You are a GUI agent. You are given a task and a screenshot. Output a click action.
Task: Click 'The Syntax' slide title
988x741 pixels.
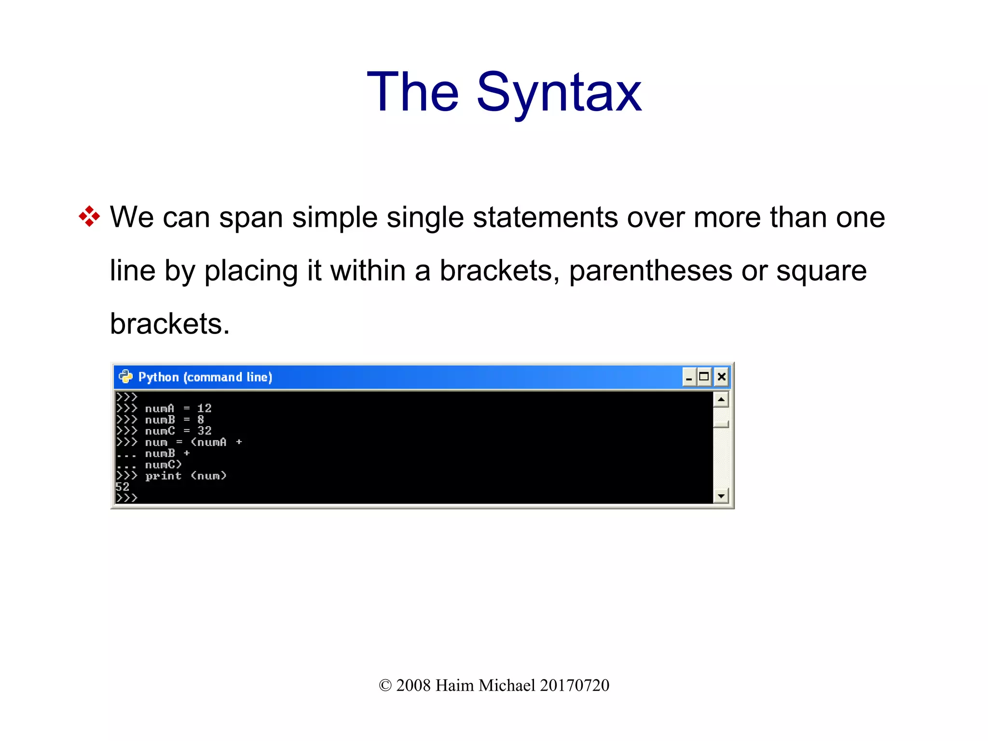pyautogui.click(x=504, y=92)
